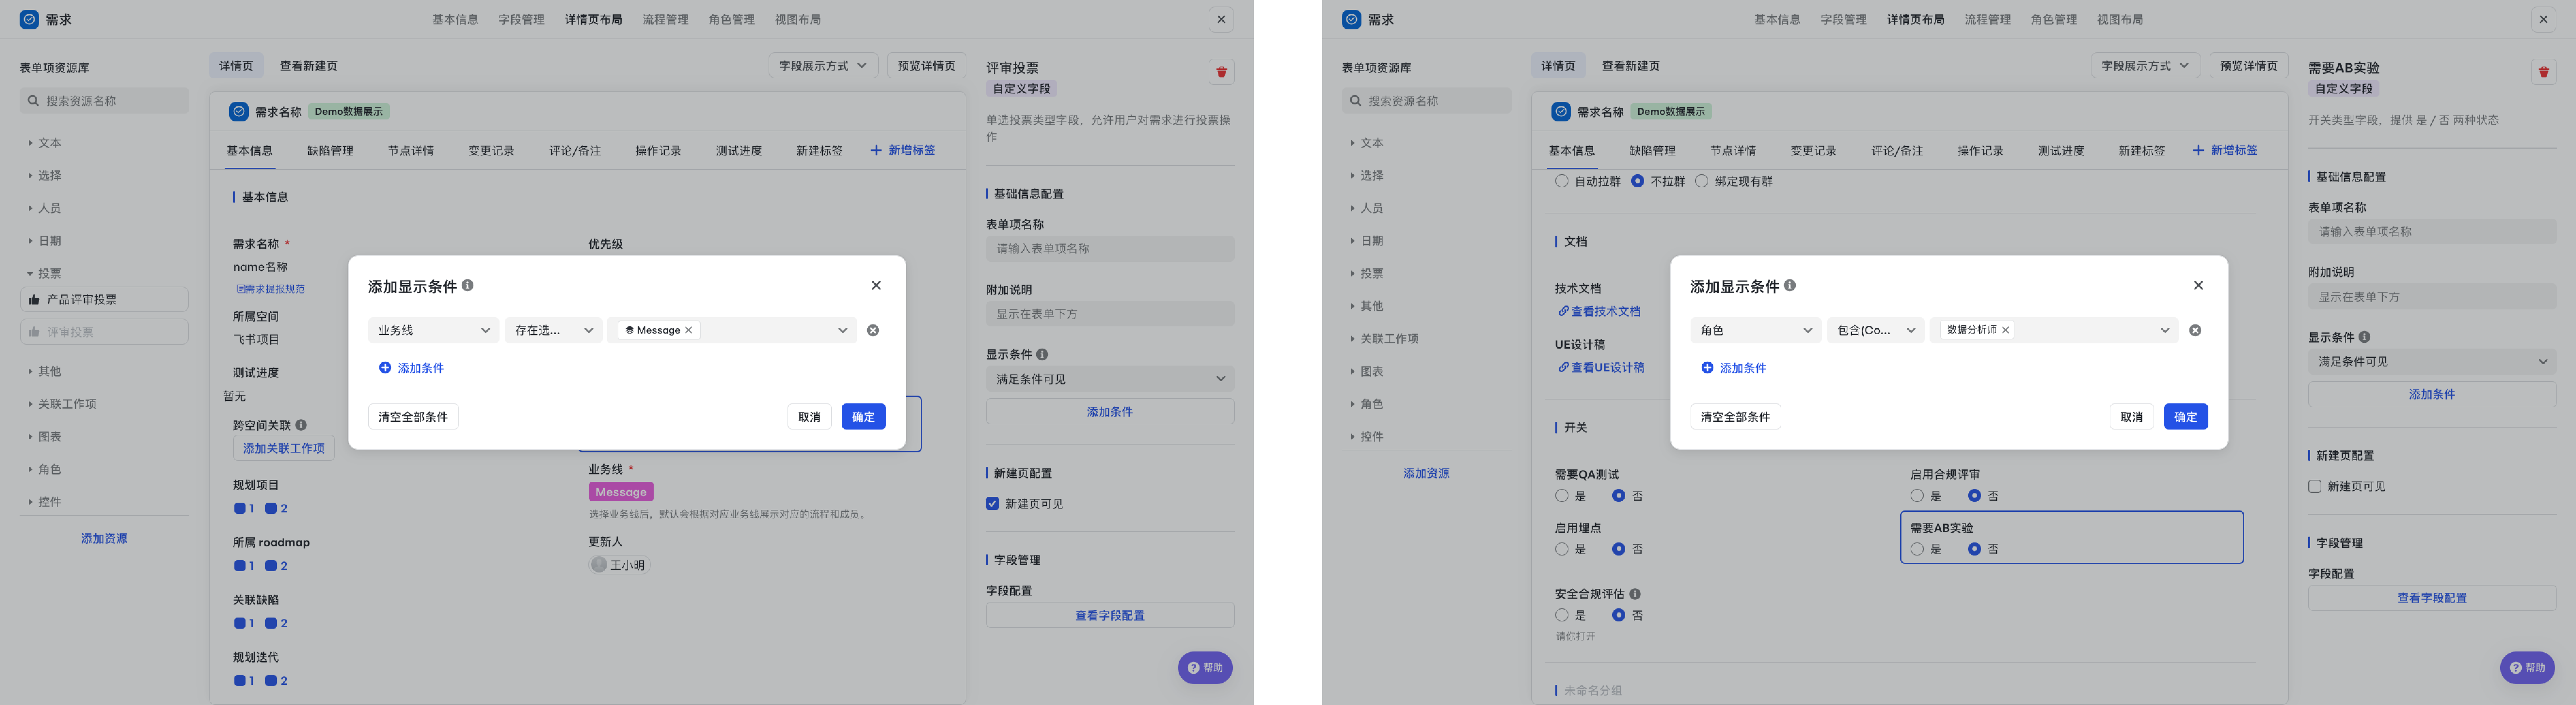Click 搜索资源名称 search field in left window
Image resolution: width=2576 pixels, height=705 pixels.
point(104,101)
